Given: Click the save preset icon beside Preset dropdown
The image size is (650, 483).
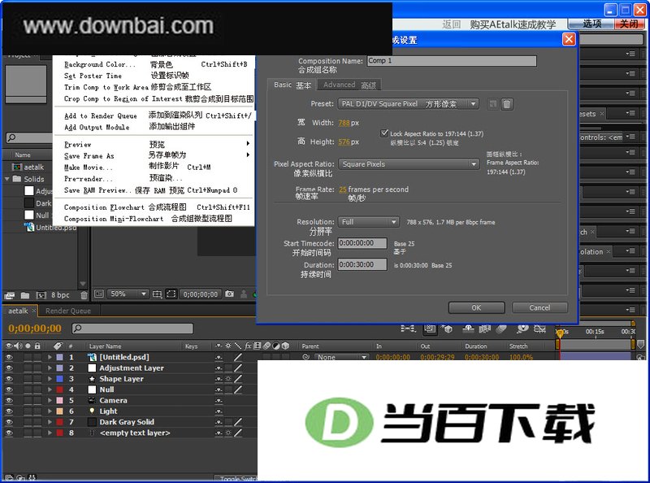Looking at the screenshot, I should coord(493,104).
